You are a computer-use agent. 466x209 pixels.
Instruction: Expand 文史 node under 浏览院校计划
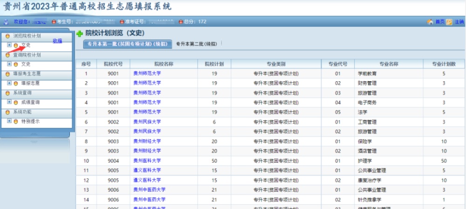tap(9, 45)
